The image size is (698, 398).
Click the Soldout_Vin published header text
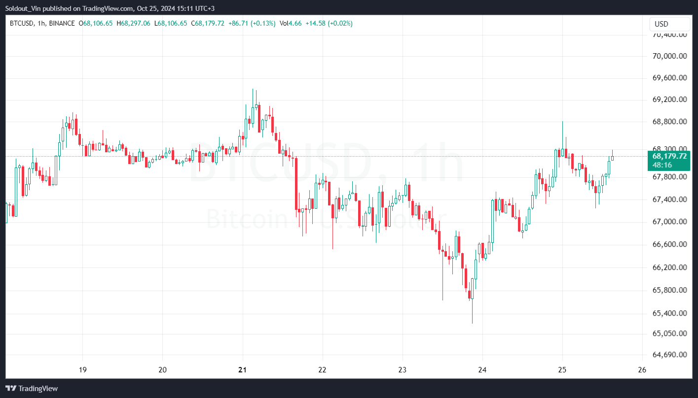click(x=110, y=8)
